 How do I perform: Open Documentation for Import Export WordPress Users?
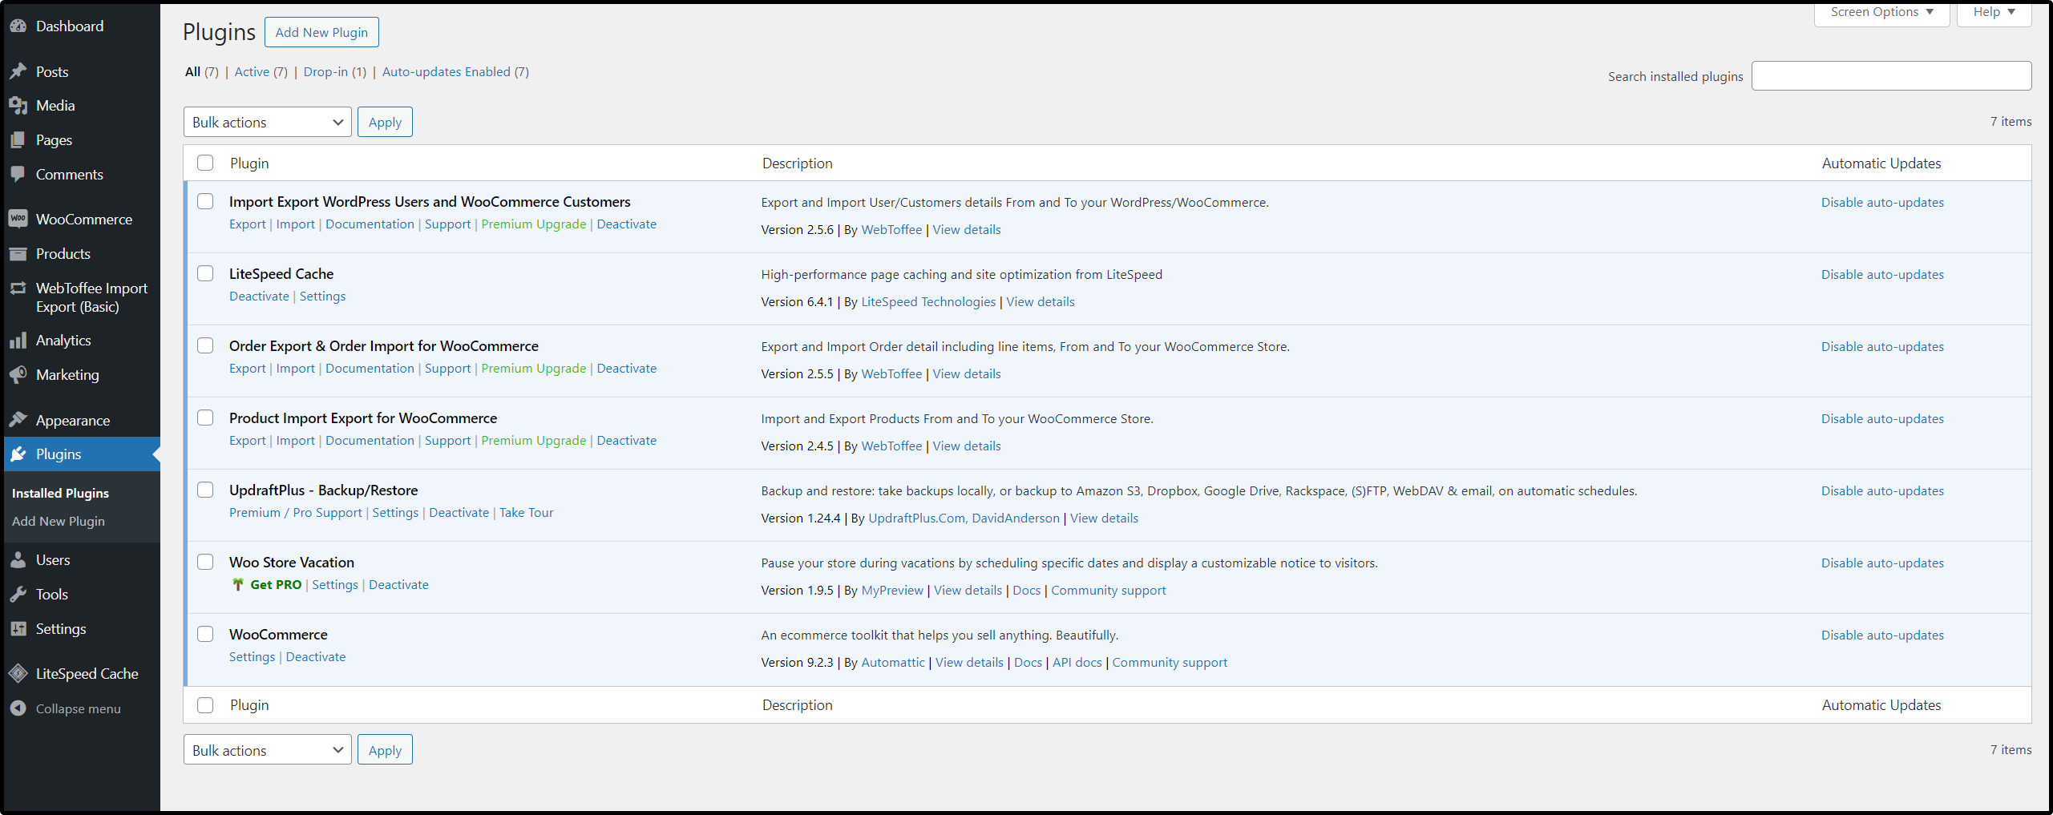pos(370,224)
